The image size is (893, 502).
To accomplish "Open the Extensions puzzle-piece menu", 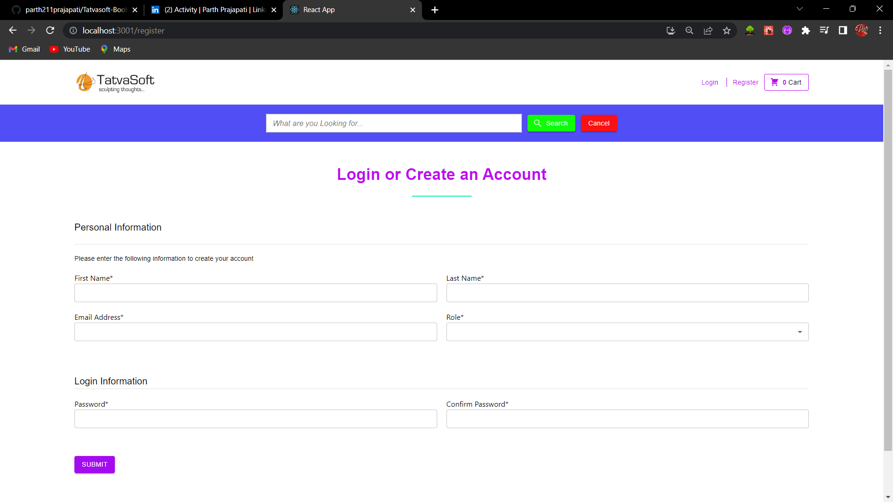I will coord(806,31).
